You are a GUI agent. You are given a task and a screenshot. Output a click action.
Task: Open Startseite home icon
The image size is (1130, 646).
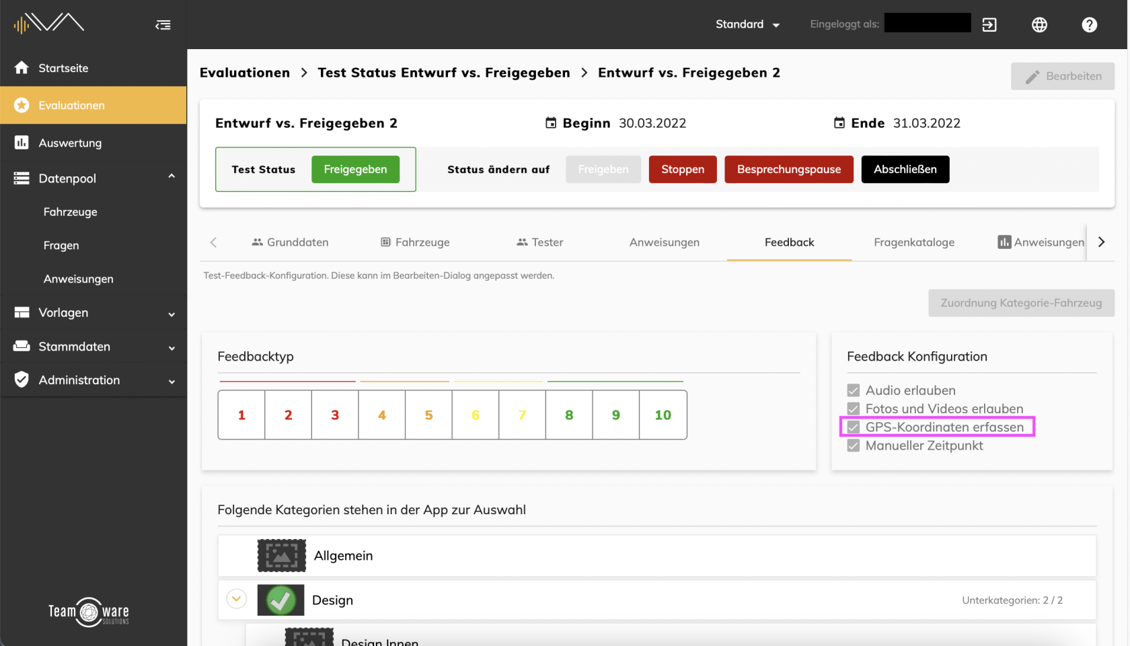click(22, 67)
